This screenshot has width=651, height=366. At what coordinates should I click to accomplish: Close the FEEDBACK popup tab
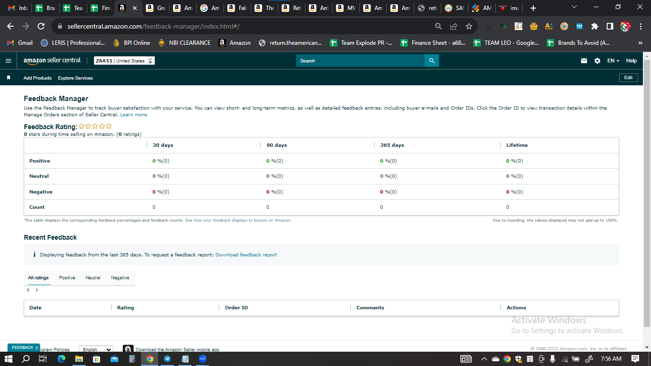[37, 348]
